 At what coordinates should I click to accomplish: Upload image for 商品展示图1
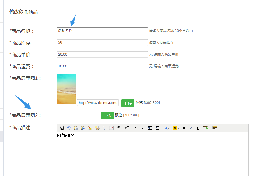click(128, 103)
